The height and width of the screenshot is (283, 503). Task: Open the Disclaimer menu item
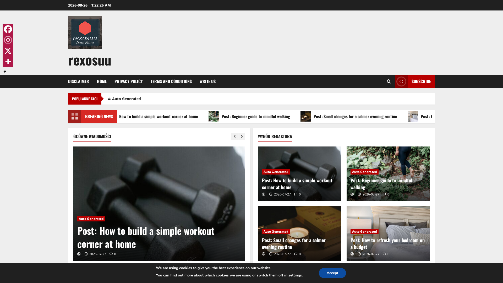(79, 81)
